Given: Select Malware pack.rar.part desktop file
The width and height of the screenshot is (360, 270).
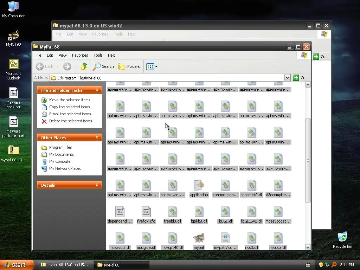Looking at the screenshot, I should (x=13, y=127).
